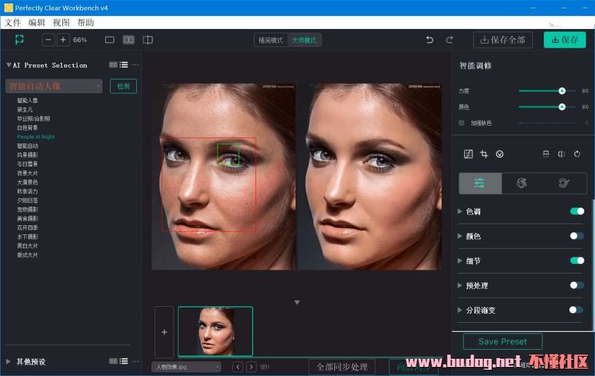Click the face detection smiley icon
The height and width of the screenshot is (376, 595).
click(x=500, y=154)
